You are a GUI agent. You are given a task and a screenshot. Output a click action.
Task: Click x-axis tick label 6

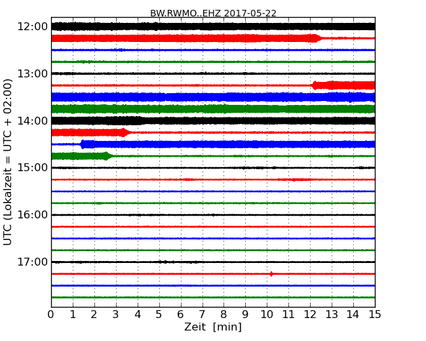[x=180, y=315]
